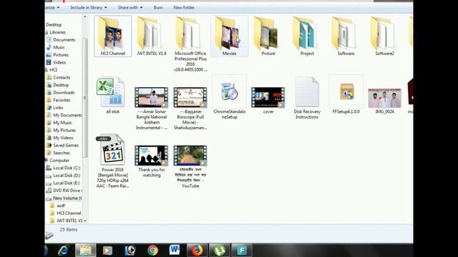Click the Burn toolbar button
The height and width of the screenshot is (257, 458).
coord(158,8)
